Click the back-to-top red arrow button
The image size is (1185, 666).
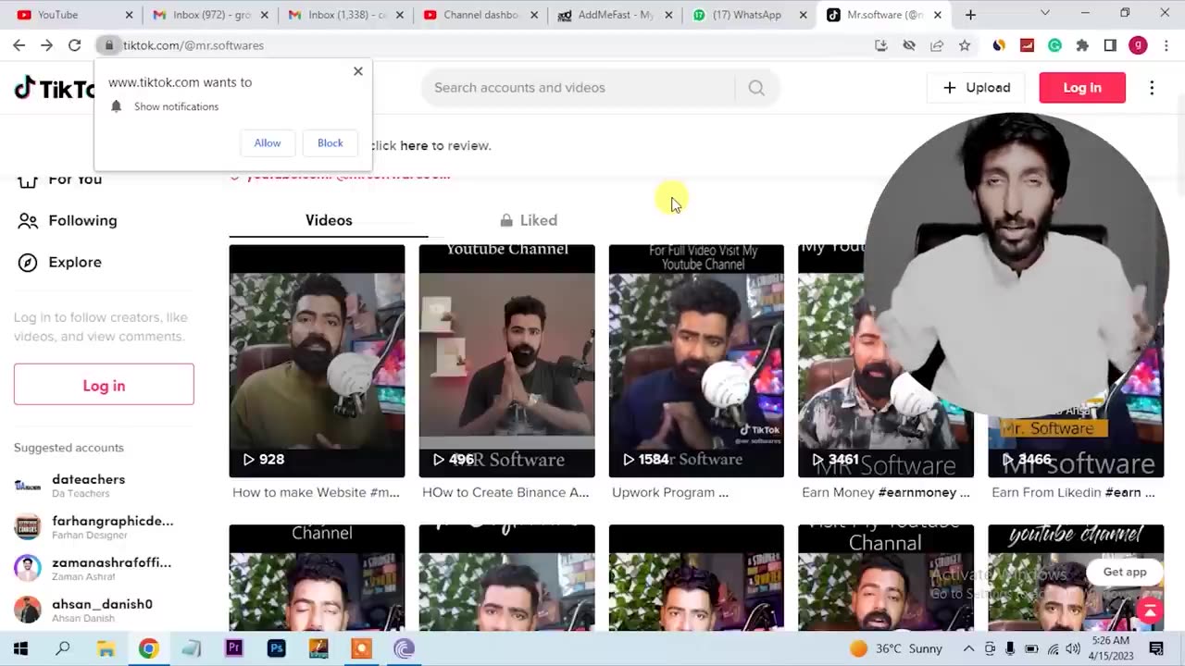pos(1149,611)
